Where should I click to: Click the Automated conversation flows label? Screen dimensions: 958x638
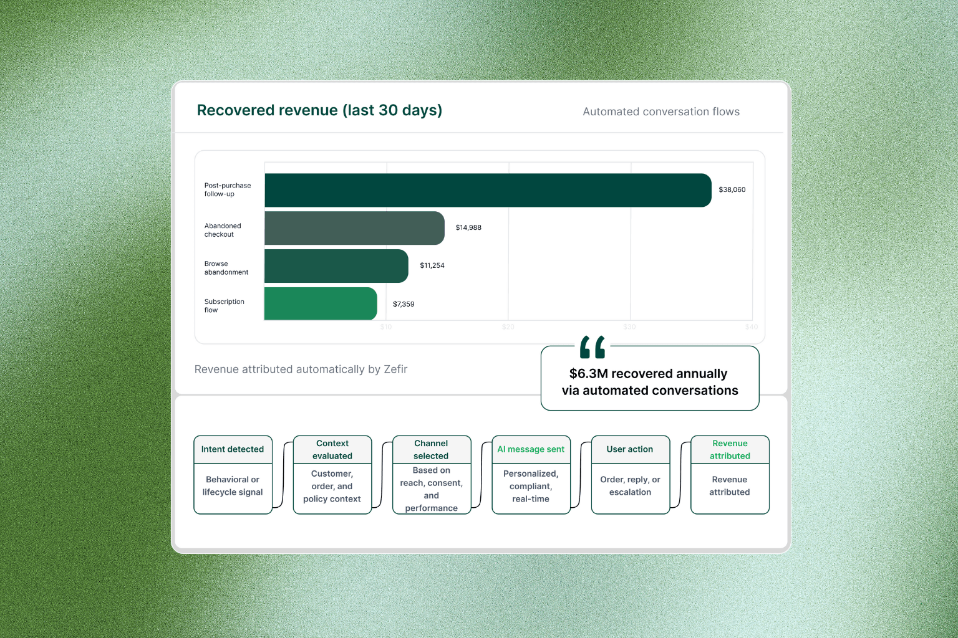(661, 112)
